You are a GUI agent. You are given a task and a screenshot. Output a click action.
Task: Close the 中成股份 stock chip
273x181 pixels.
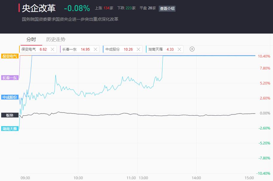(139, 49)
